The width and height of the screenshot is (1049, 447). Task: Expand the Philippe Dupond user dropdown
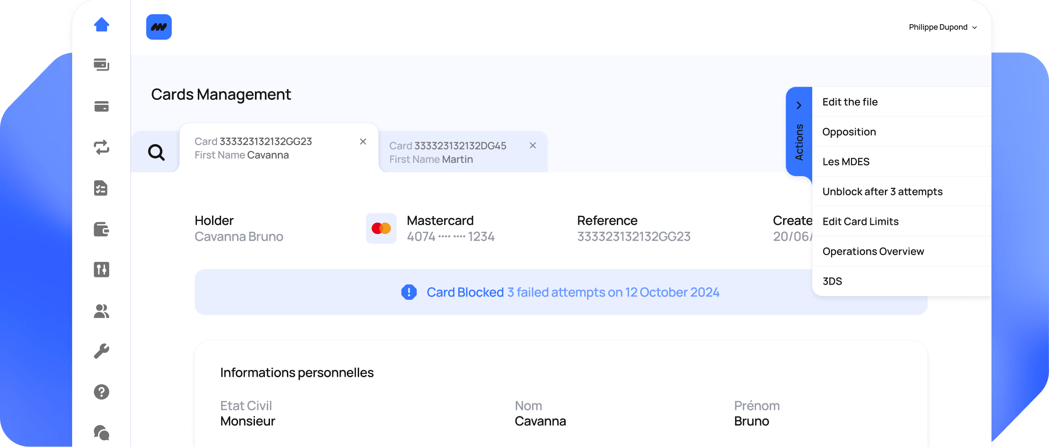click(x=943, y=27)
